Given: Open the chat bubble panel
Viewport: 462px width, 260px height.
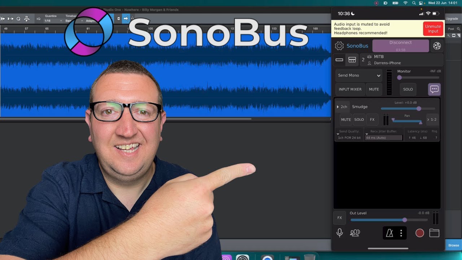Looking at the screenshot, I should coord(434,89).
